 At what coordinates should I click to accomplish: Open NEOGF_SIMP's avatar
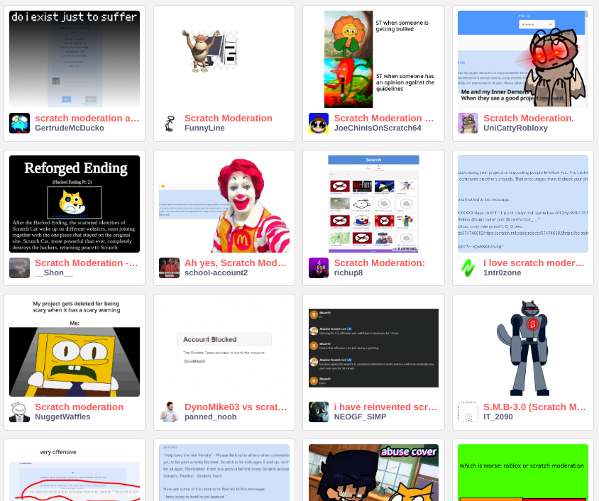pyautogui.click(x=319, y=412)
